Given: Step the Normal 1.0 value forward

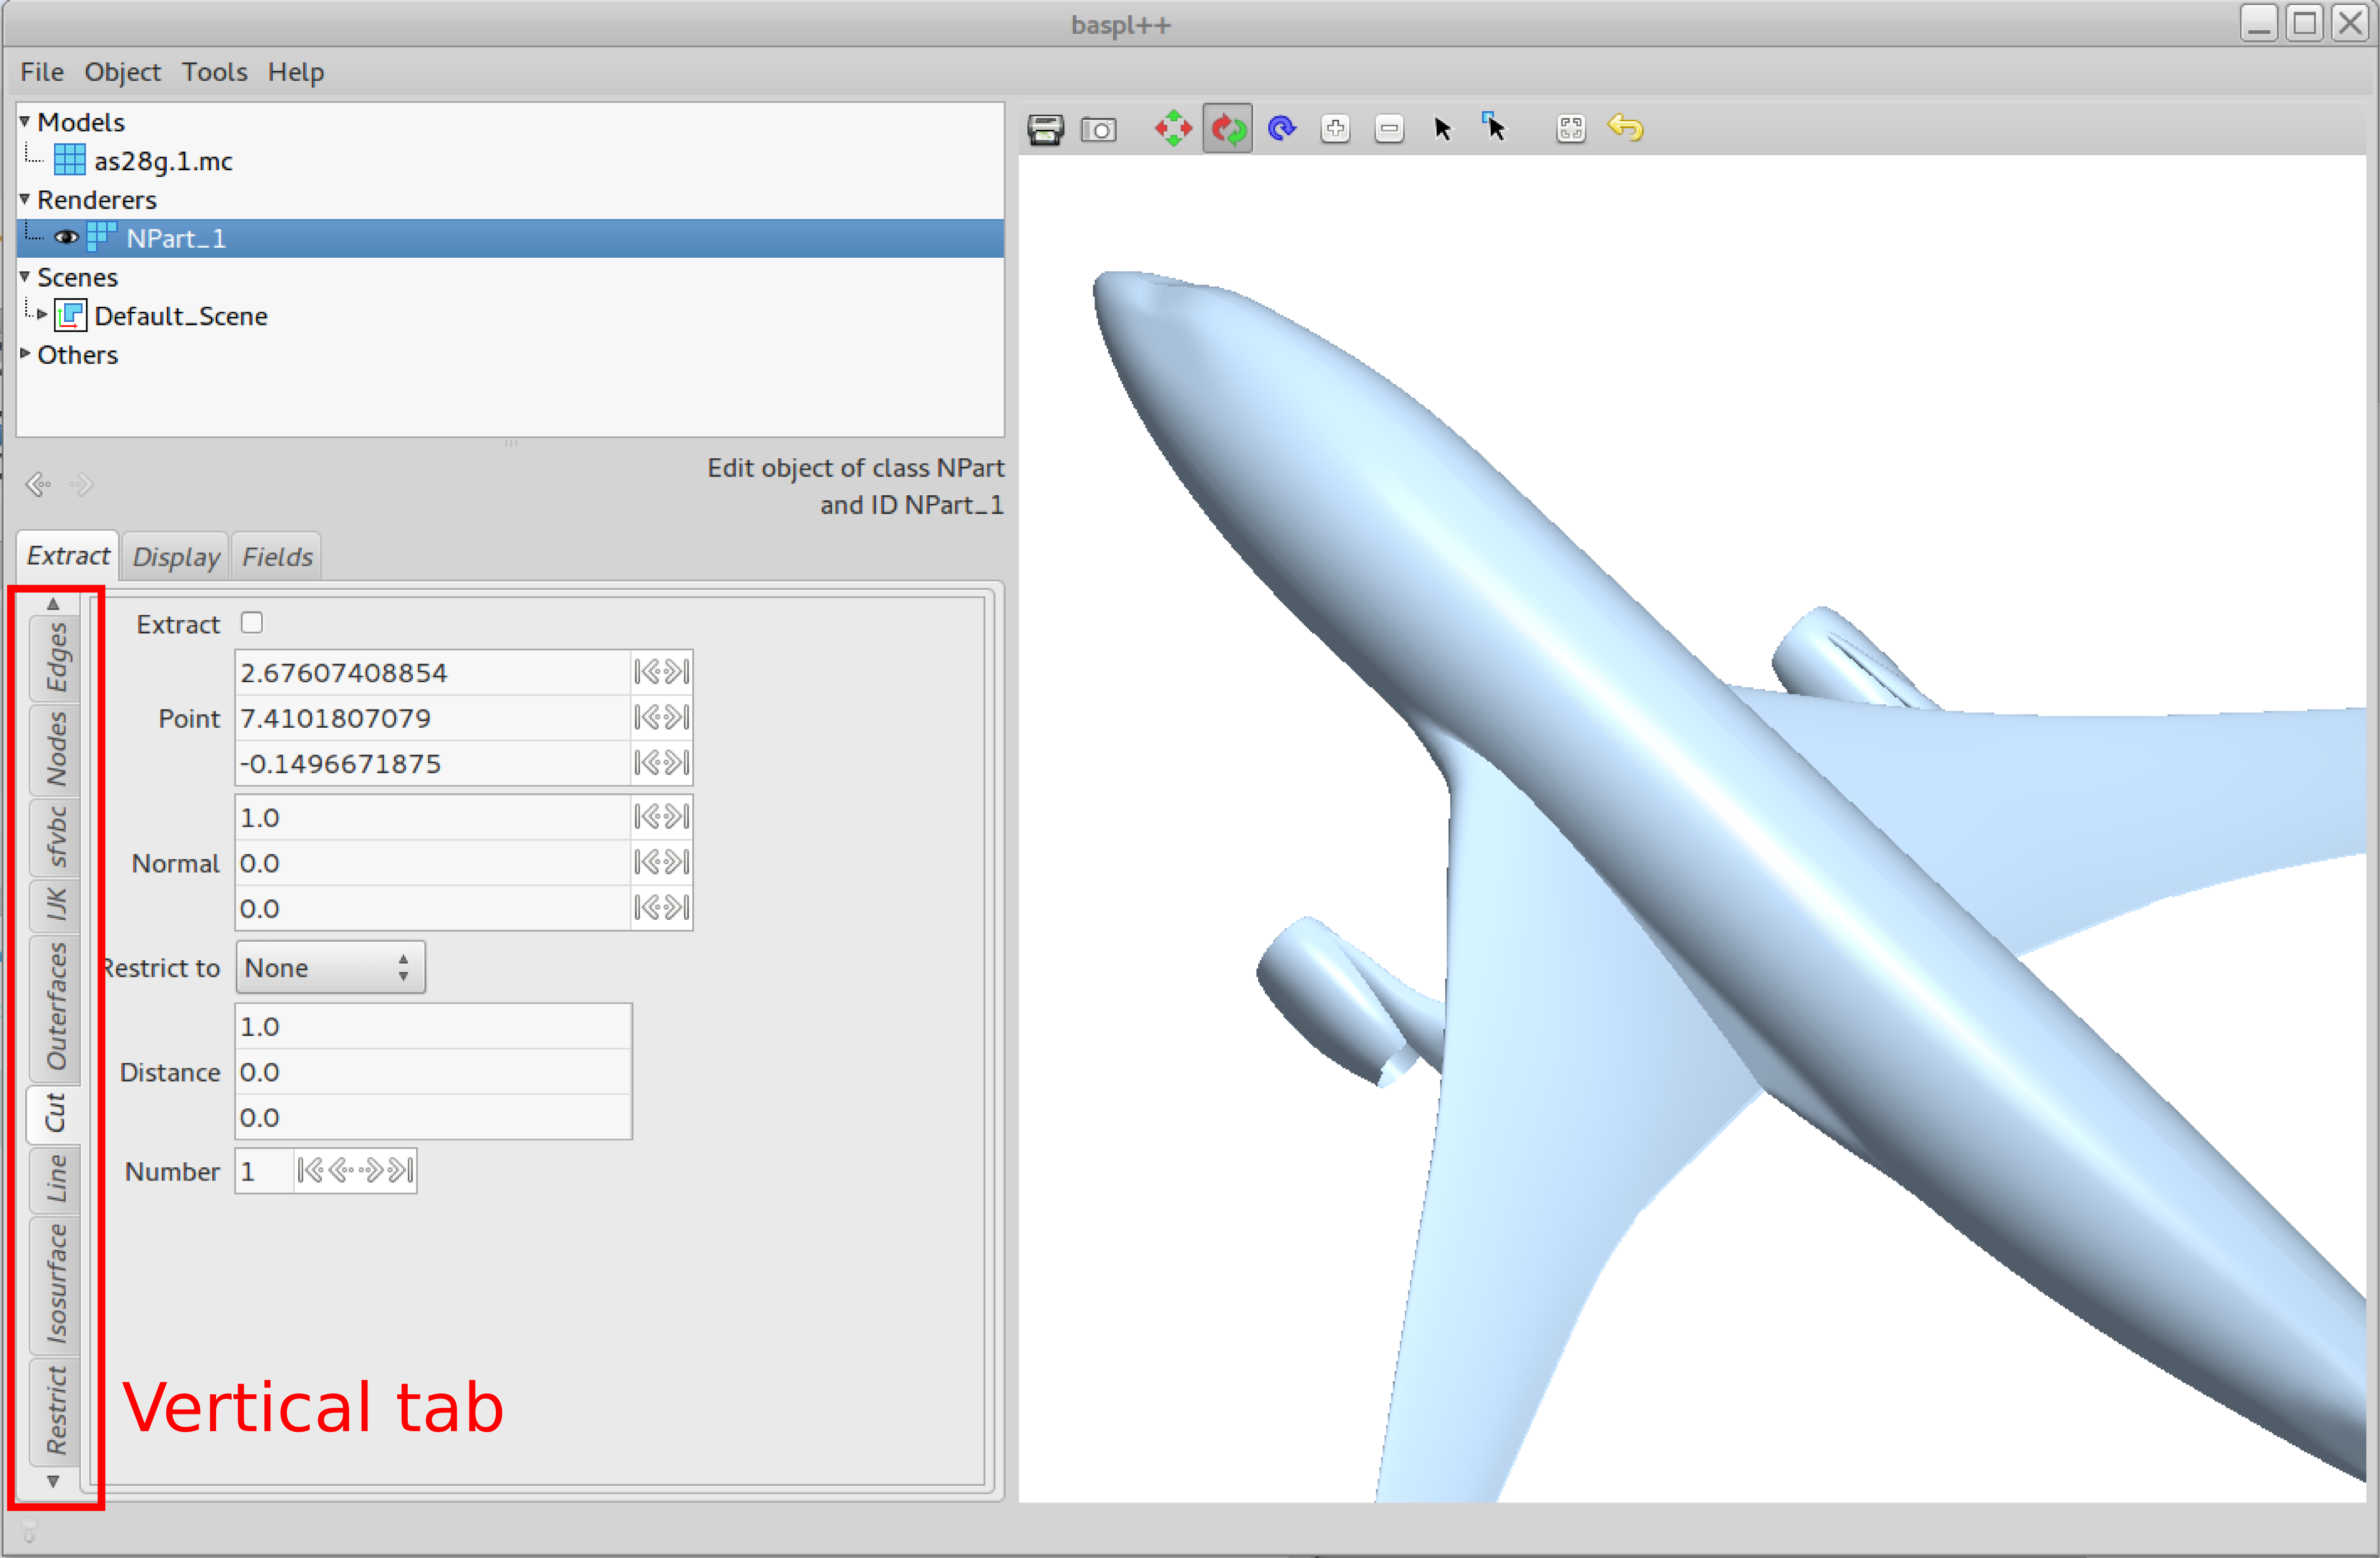Looking at the screenshot, I should point(677,817).
